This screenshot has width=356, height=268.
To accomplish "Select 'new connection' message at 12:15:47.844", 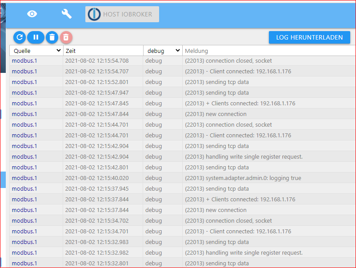I will click(216, 114).
